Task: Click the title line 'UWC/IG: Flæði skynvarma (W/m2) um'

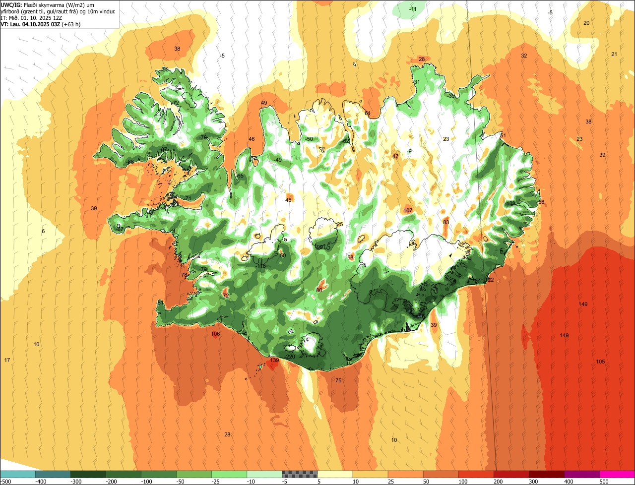Action: click(48, 4)
